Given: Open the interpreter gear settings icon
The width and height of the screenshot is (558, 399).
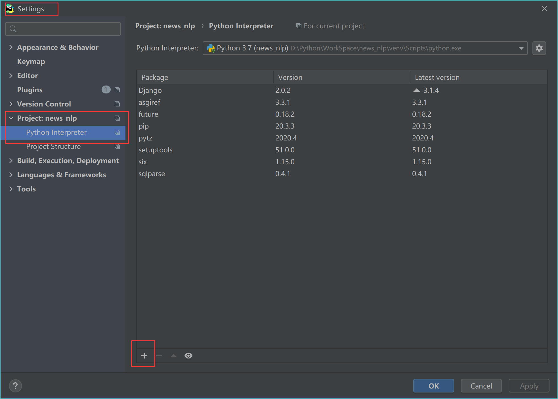Looking at the screenshot, I should 539,48.
